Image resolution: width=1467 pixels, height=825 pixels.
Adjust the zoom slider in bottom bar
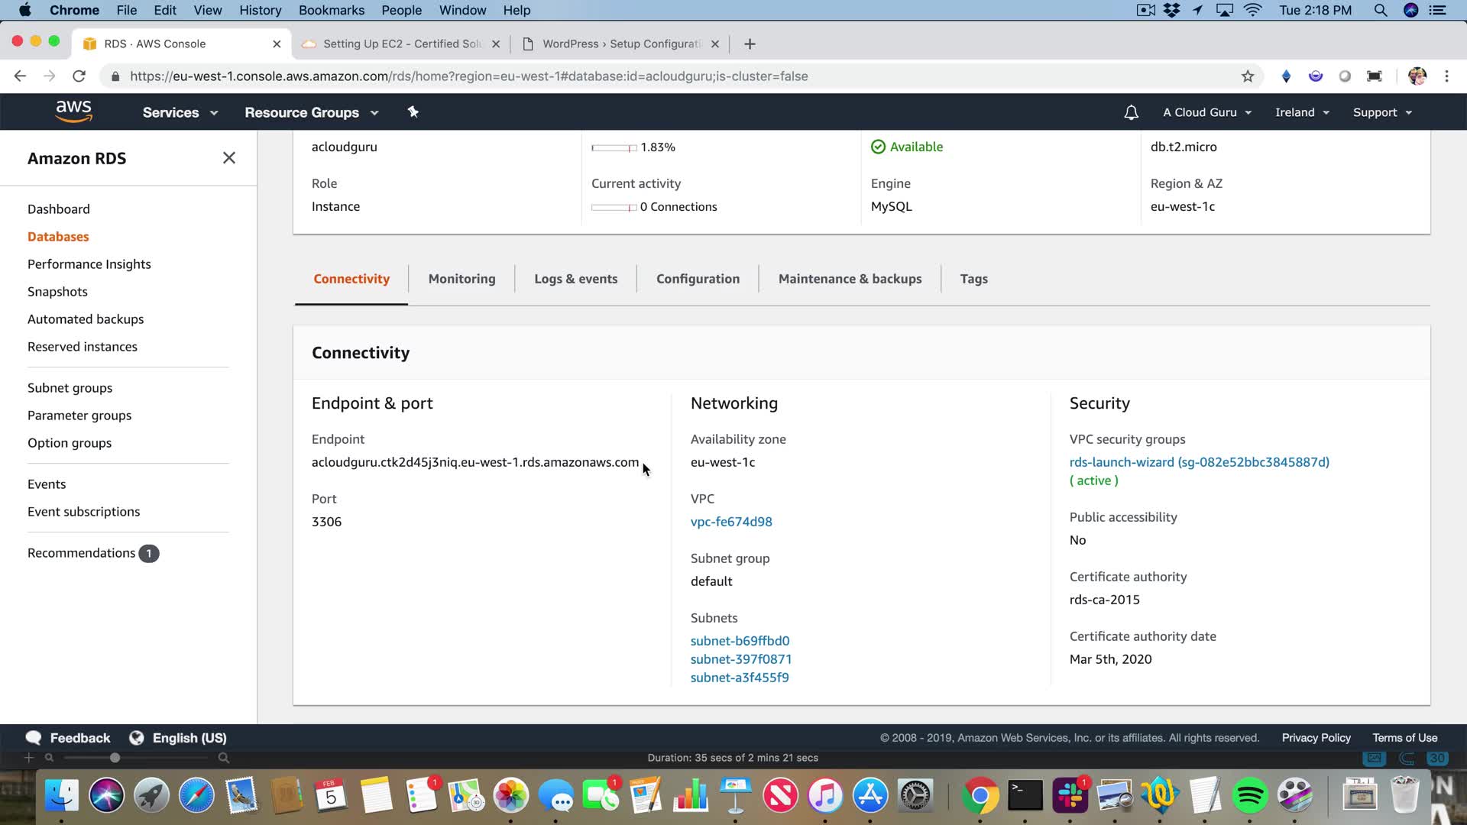(115, 758)
